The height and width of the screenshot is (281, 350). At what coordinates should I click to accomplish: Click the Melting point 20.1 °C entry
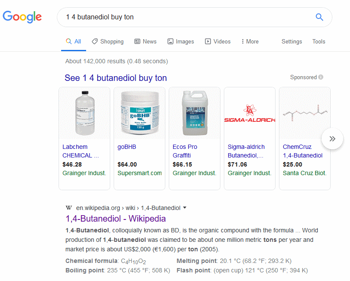point(234,261)
